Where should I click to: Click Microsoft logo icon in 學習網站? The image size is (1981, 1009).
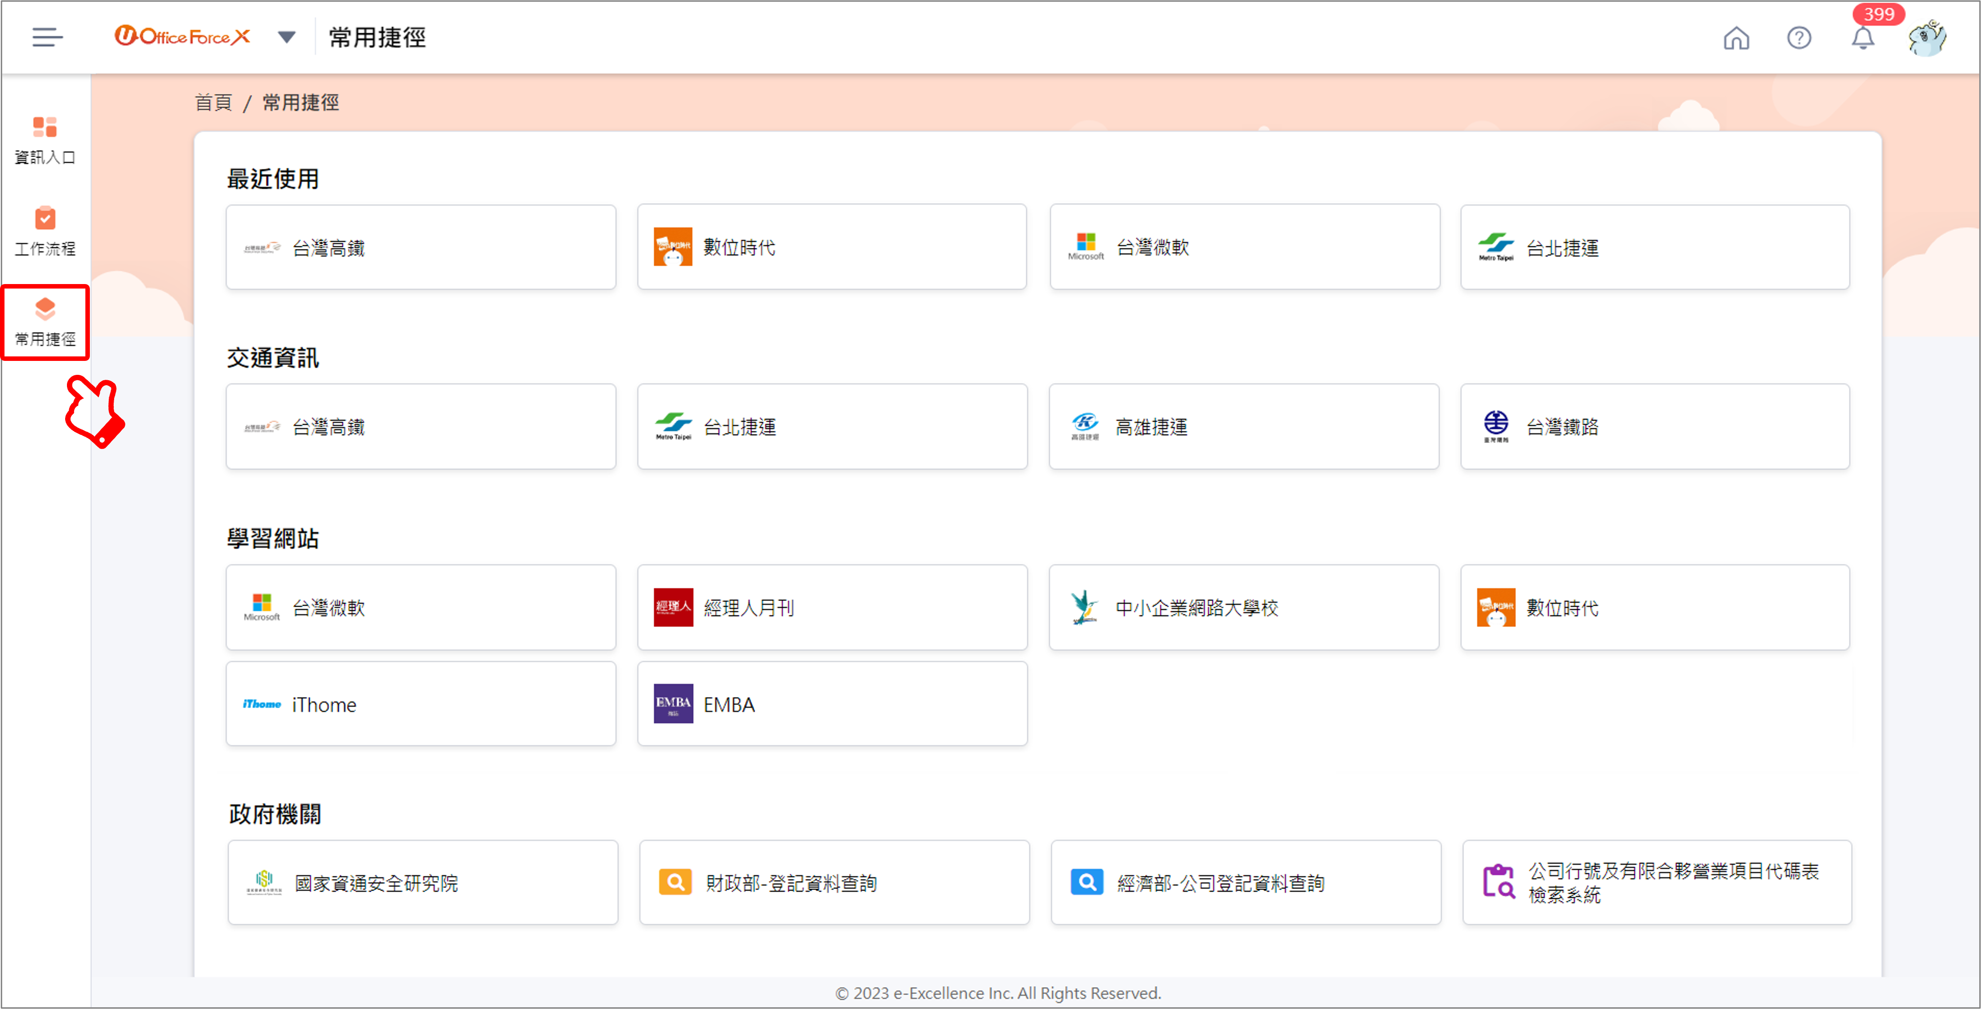(x=261, y=607)
